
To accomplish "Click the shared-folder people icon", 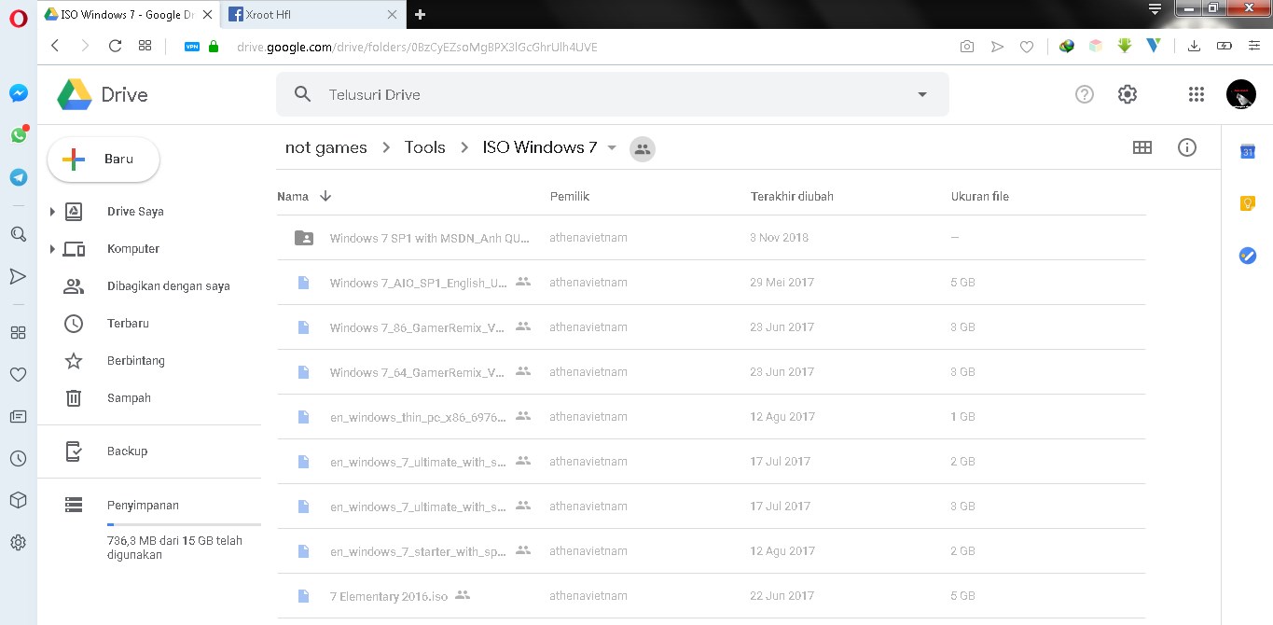I will tap(642, 148).
